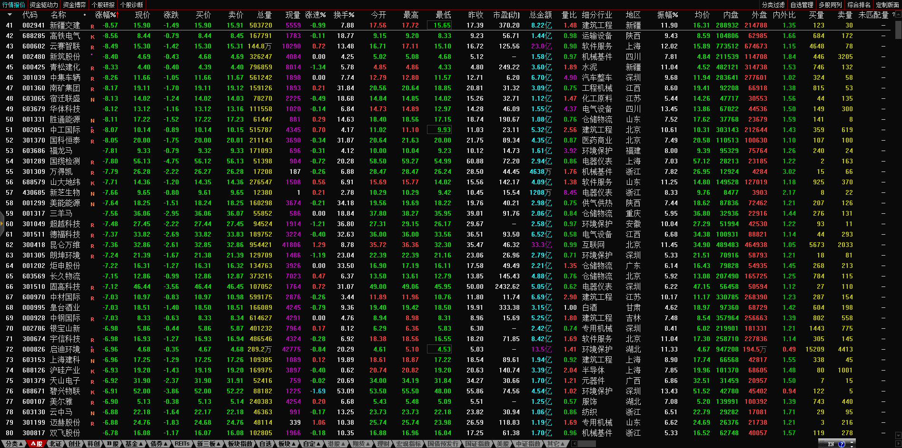
Task: Click the EN input language indicator
Action: [831, 444]
